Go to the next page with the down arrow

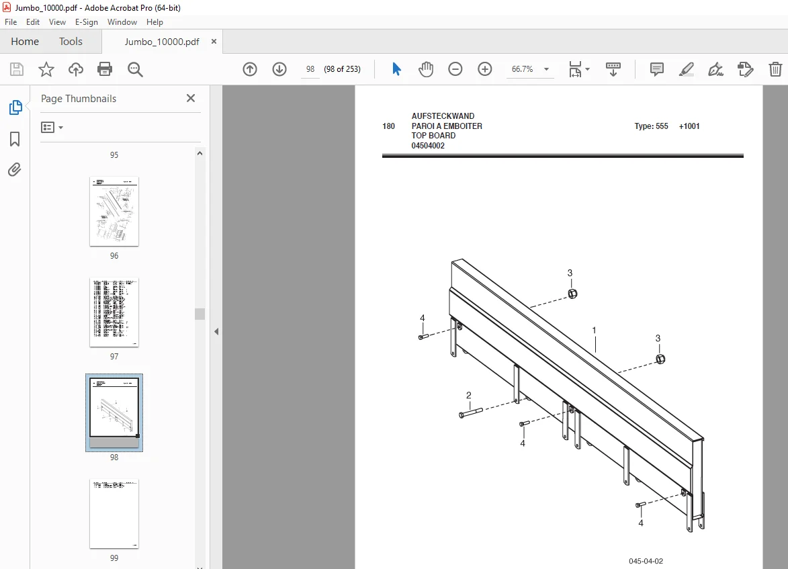[279, 69]
